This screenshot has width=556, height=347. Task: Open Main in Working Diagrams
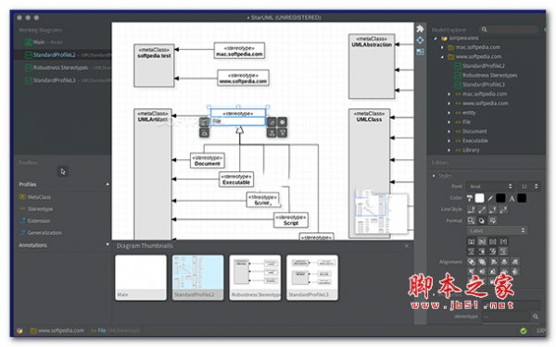click(x=44, y=43)
